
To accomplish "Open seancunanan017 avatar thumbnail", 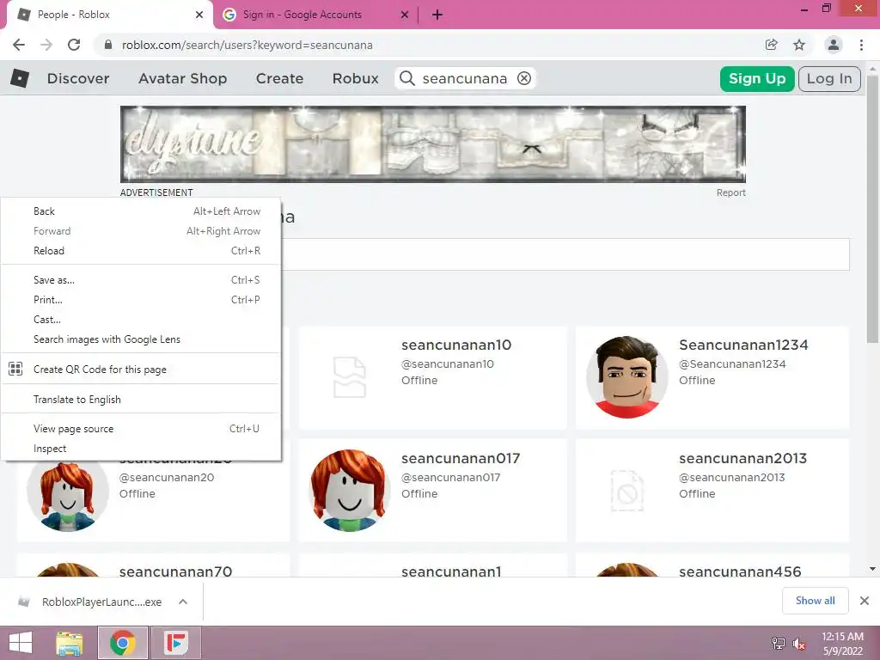I will pyautogui.click(x=350, y=491).
